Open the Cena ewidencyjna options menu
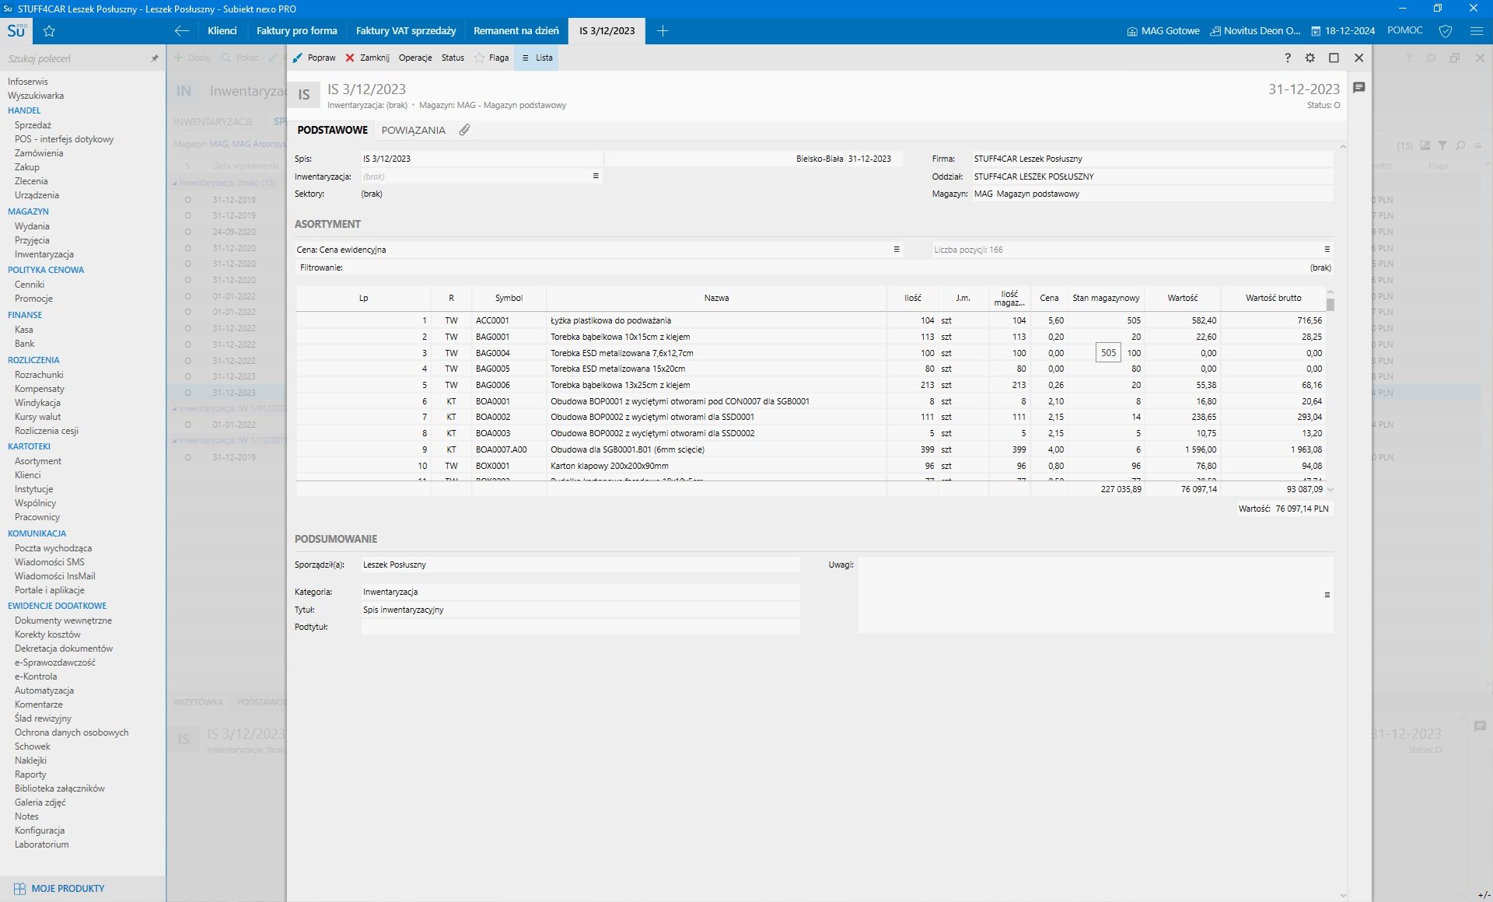This screenshot has height=902, width=1493. [x=897, y=250]
